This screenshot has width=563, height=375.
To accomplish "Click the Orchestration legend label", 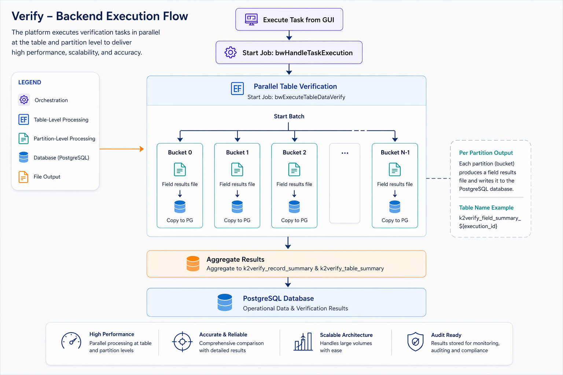I will [51, 100].
